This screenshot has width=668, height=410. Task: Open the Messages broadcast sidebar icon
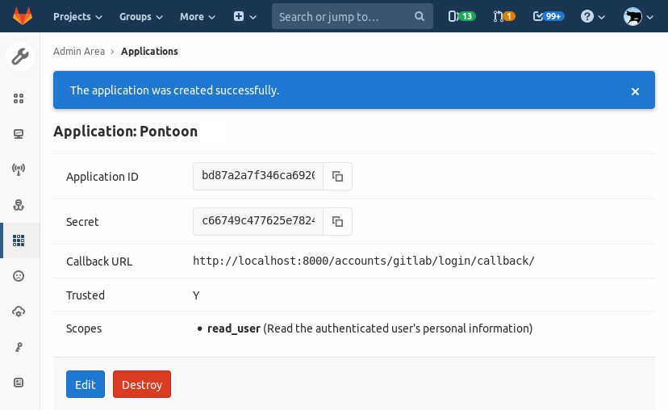click(19, 169)
